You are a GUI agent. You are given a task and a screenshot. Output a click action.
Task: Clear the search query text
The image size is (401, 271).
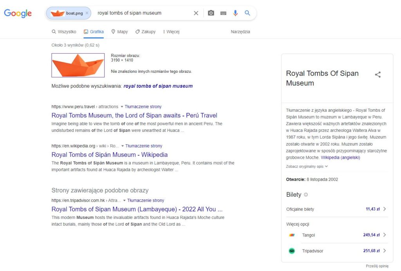click(x=196, y=13)
